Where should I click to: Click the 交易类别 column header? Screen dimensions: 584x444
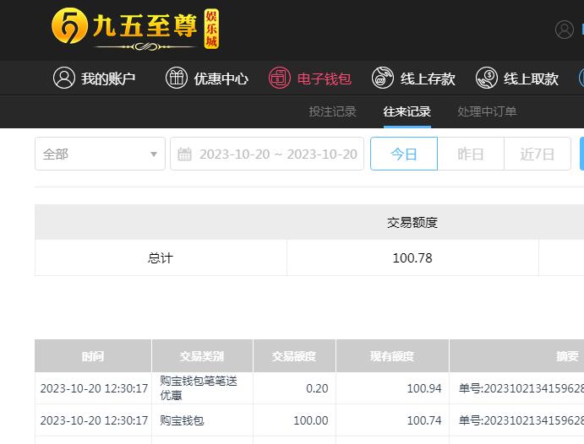(202, 356)
